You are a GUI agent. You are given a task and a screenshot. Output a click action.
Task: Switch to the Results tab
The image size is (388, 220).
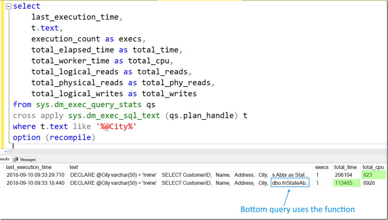(x=5, y=159)
